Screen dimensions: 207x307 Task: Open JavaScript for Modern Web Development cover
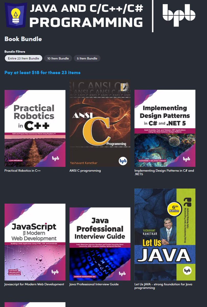35,242
